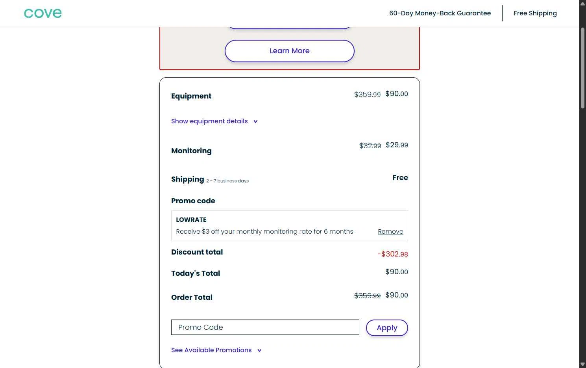
Task: Remove the LOWRATE promo code
Action: coord(390,232)
